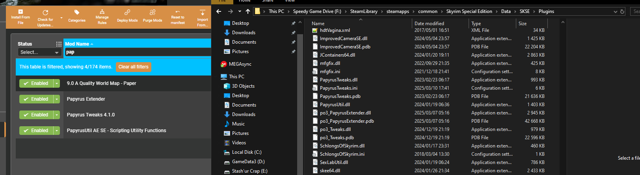Click Import From in Vortex toolbar
The image size is (640, 175).
[x=203, y=18]
